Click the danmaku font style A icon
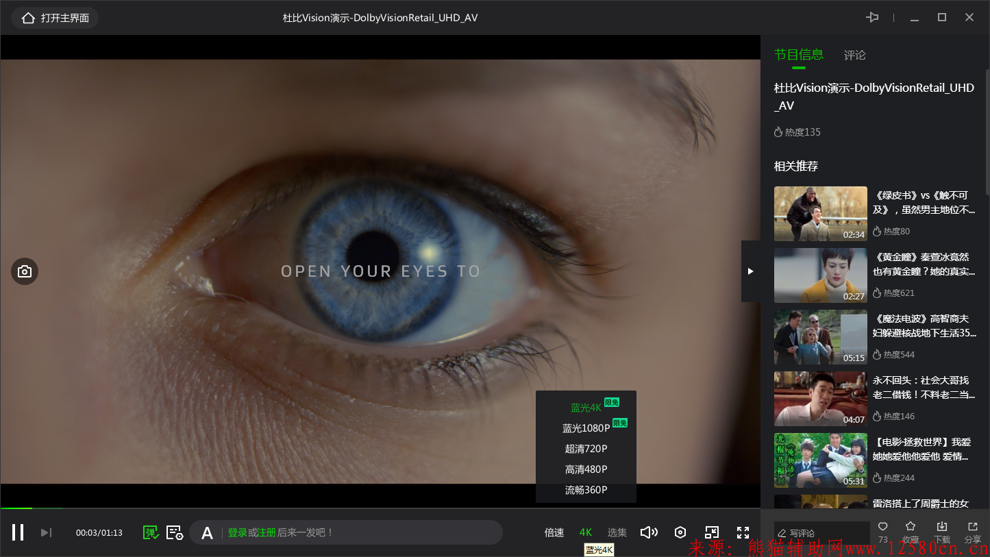990x557 pixels. point(207,532)
